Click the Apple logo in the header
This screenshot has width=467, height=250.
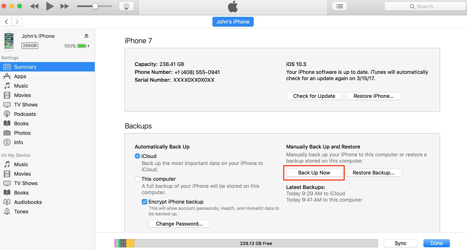233,6
